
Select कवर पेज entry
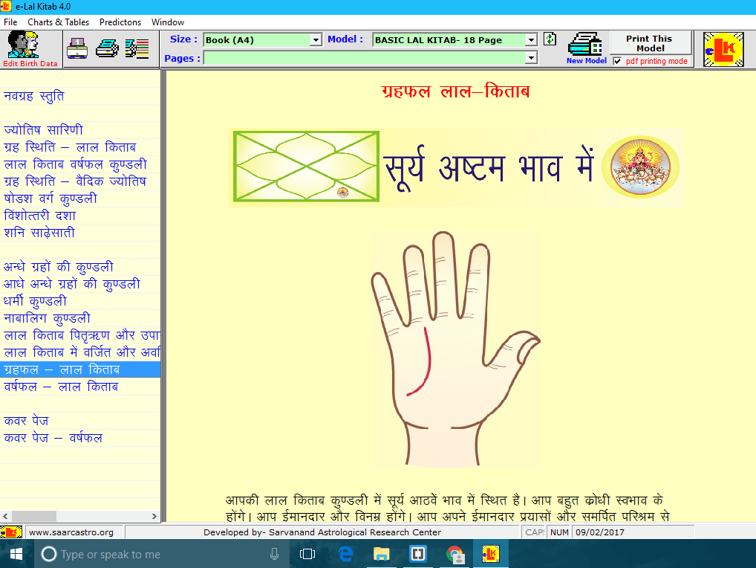click(27, 422)
